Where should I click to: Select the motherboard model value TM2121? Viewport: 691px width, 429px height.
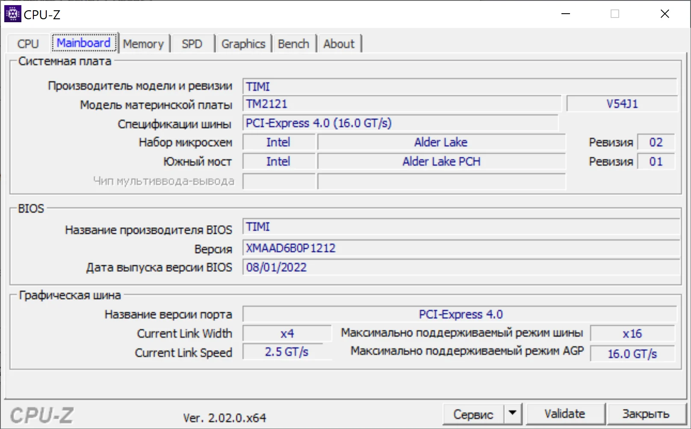[402, 104]
